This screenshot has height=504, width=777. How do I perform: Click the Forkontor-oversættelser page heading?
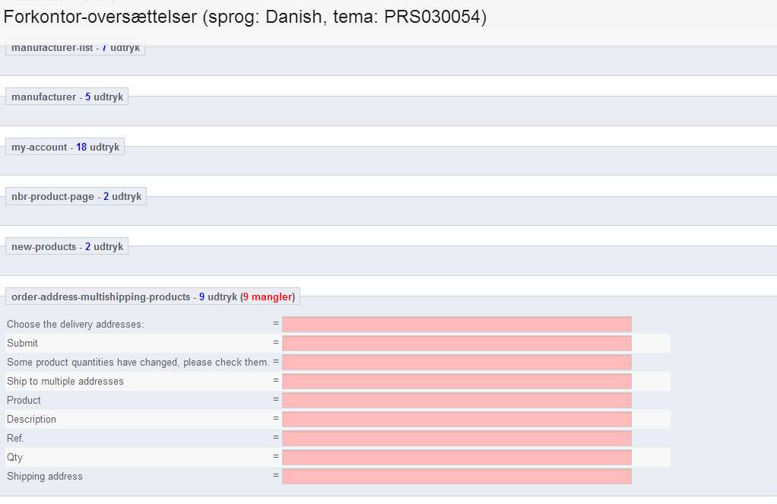point(245,17)
